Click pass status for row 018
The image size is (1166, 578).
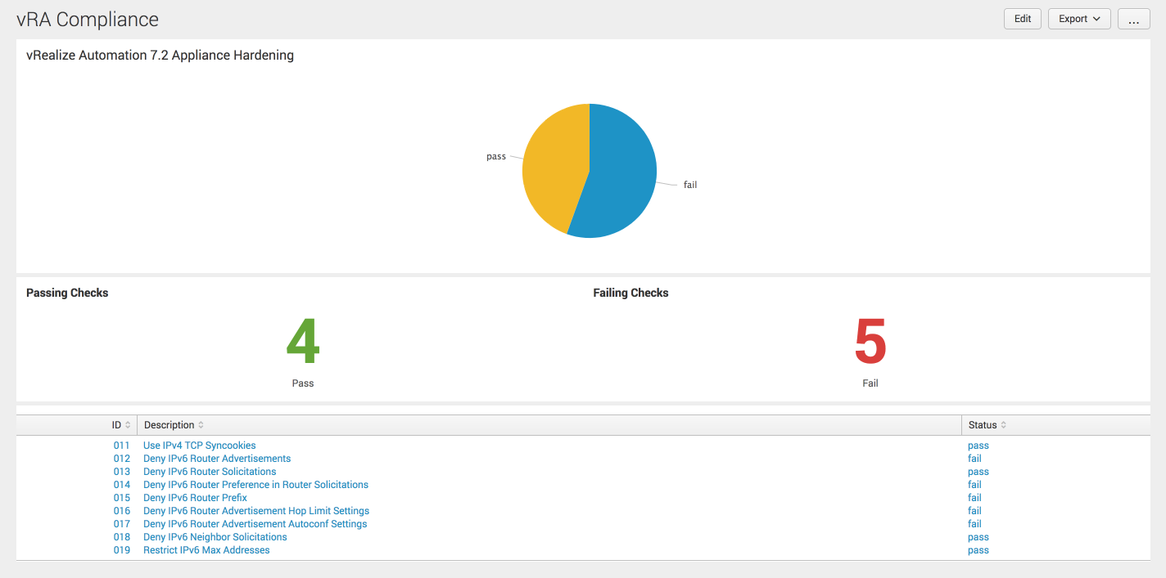click(978, 537)
